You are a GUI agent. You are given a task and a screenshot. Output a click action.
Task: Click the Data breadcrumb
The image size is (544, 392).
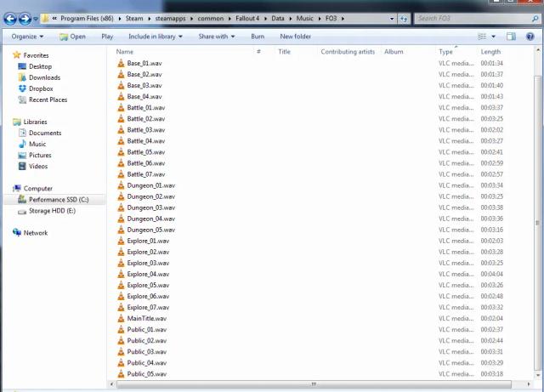[278, 19]
